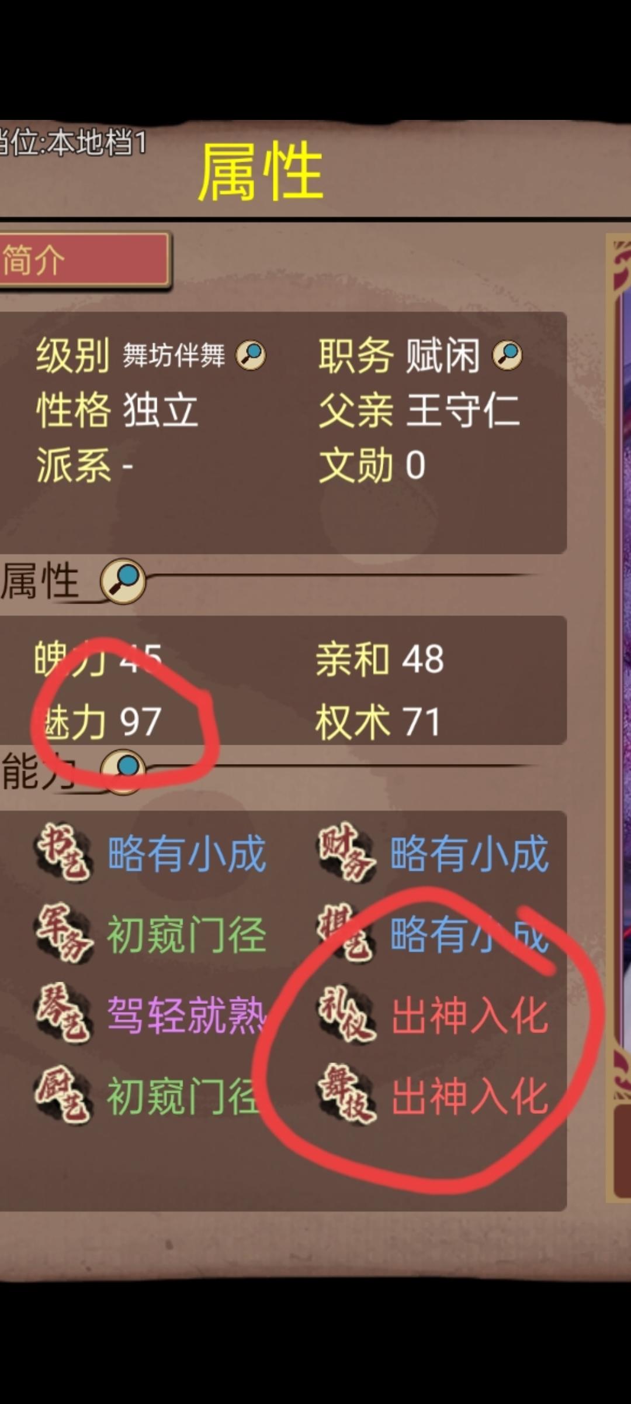Viewport: 631px width, 1404px height.
Task: Tap the 棋艺 skill icon
Action: point(346,934)
